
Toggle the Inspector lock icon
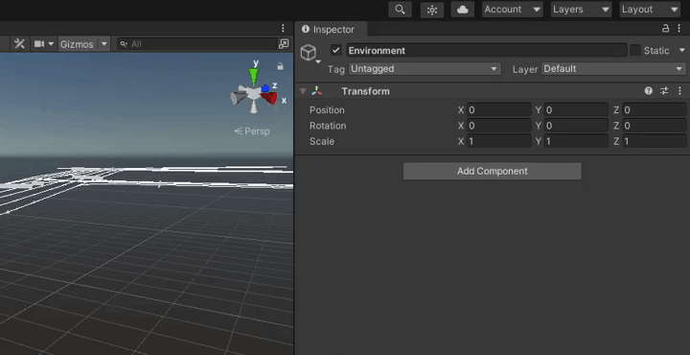[666, 29]
